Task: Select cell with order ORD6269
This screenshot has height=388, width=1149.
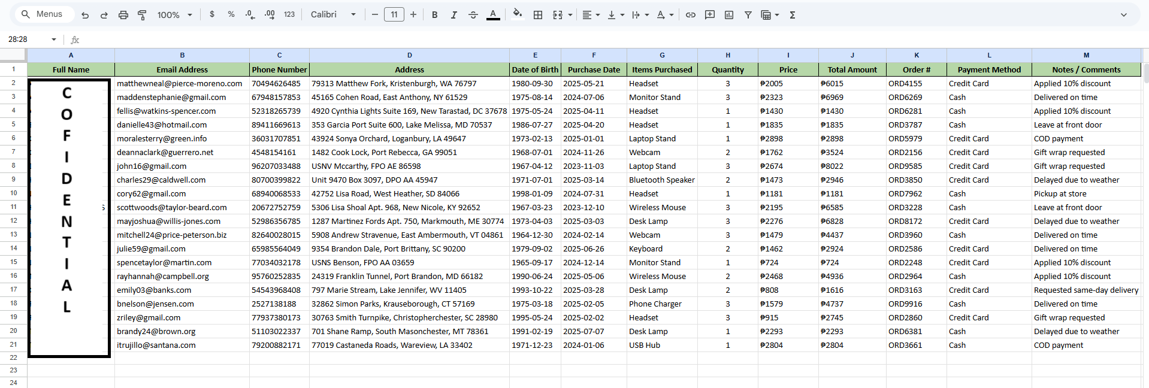Action: point(917,98)
